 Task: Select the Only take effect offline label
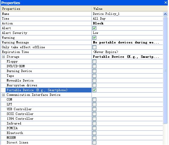[23, 47]
